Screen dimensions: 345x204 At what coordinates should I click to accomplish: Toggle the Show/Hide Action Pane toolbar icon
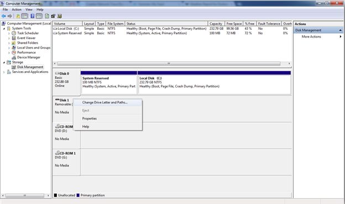tap(39, 16)
